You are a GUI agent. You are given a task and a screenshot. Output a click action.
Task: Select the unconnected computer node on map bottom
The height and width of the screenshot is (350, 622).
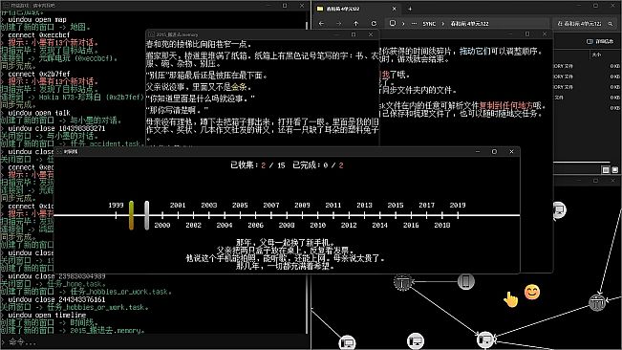click(x=416, y=340)
